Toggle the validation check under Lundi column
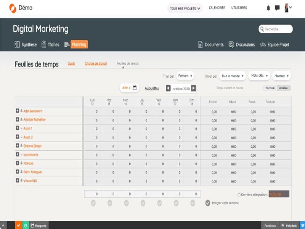 click(x=93, y=203)
